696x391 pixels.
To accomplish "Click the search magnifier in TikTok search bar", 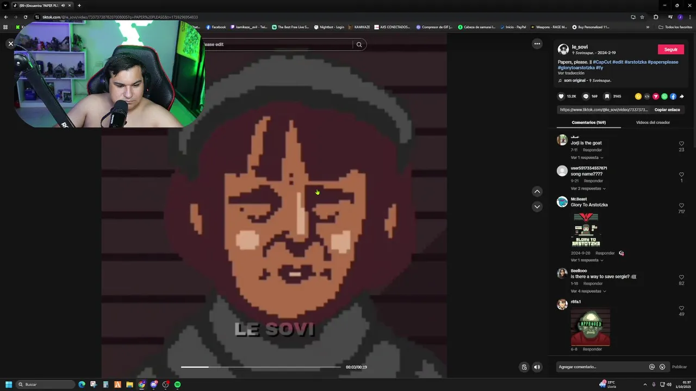I will (359, 45).
